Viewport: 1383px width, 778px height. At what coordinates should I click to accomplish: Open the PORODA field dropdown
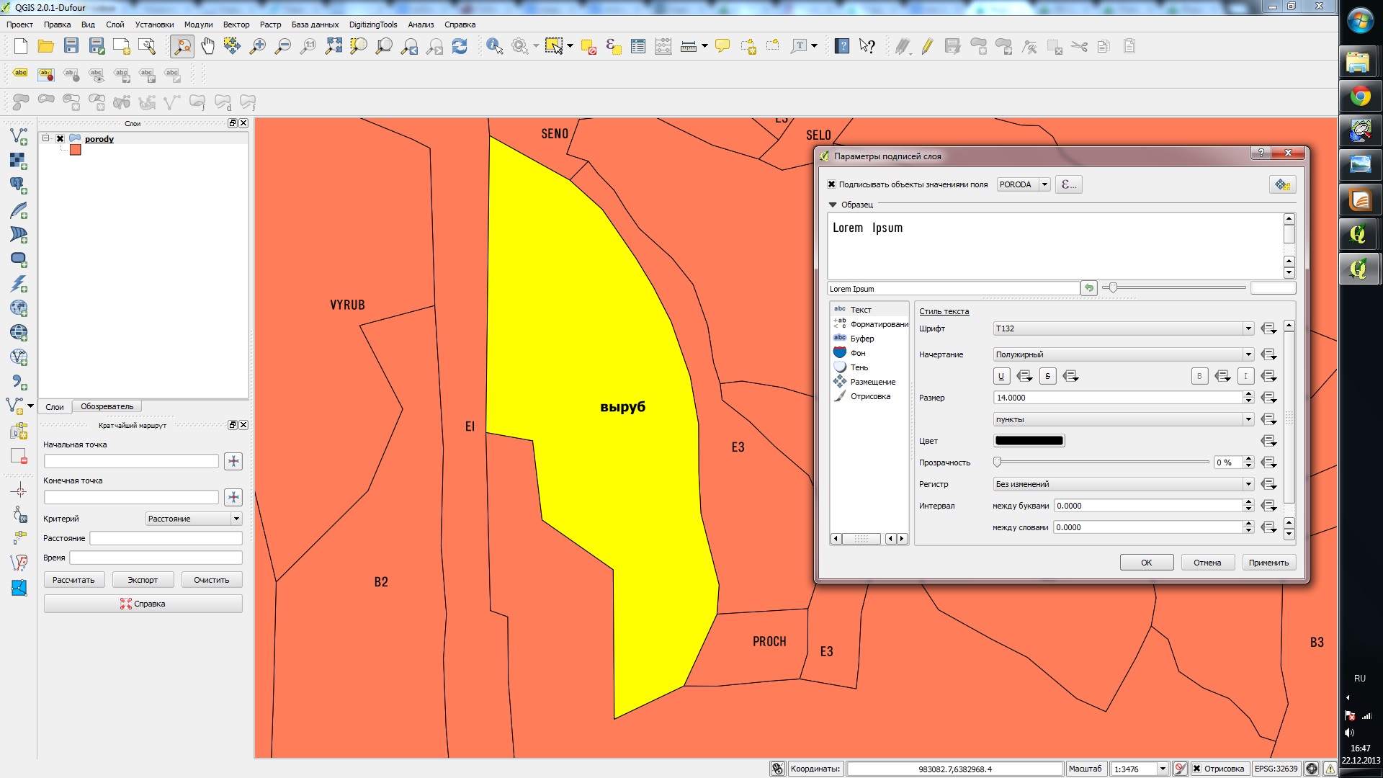(1044, 184)
